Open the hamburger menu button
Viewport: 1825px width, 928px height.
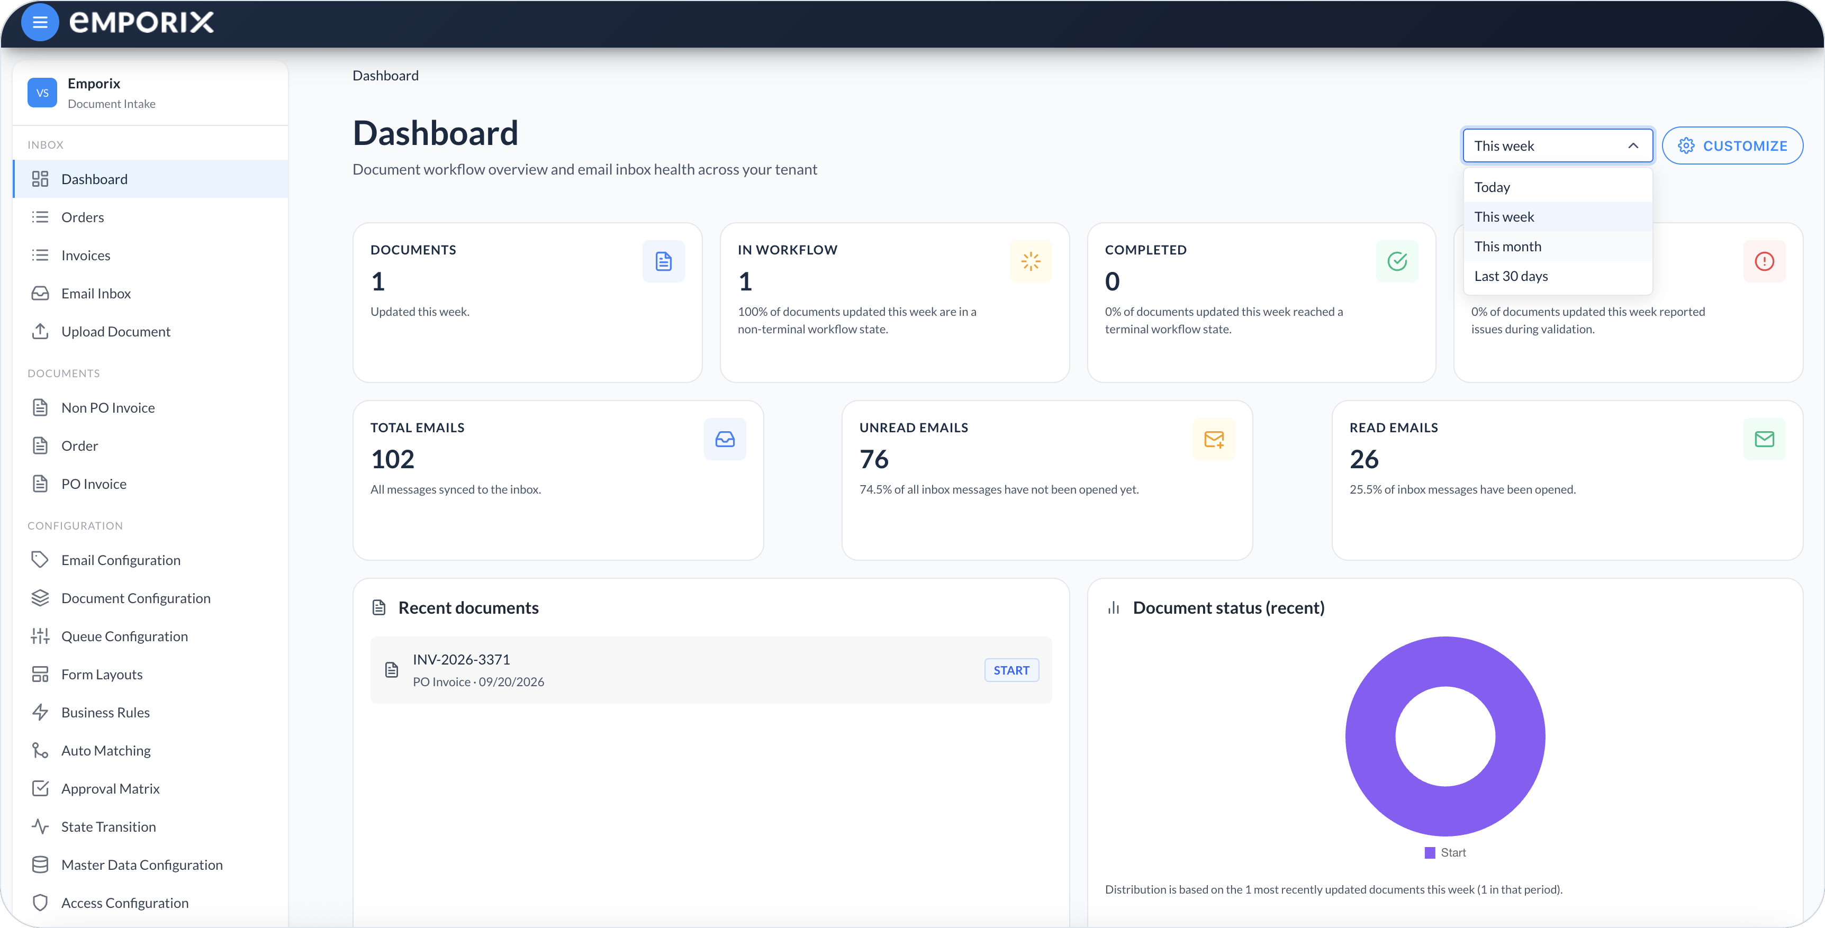40,23
